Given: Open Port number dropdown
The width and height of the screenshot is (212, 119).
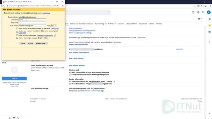Looking at the screenshot, I should point(54,26).
